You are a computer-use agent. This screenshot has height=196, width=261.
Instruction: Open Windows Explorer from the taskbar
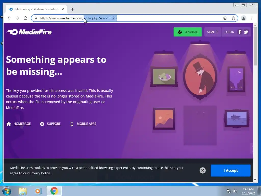point(23,191)
